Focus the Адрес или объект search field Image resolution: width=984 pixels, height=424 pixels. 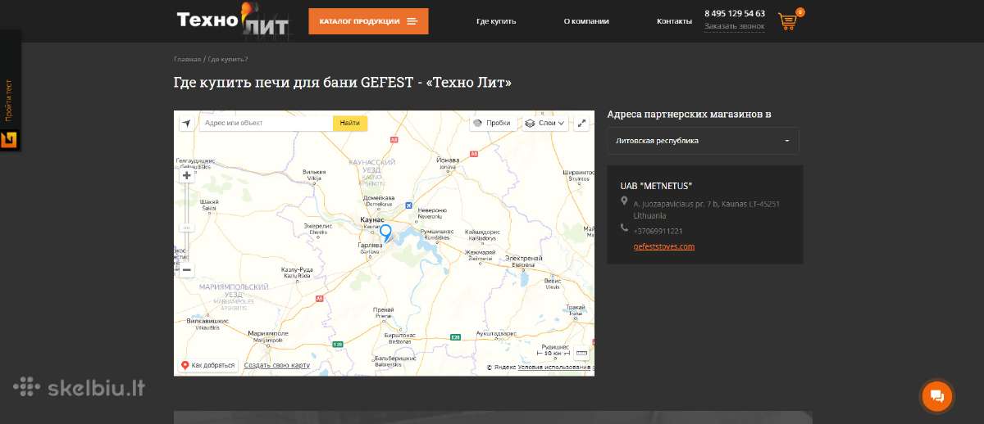[x=266, y=123]
